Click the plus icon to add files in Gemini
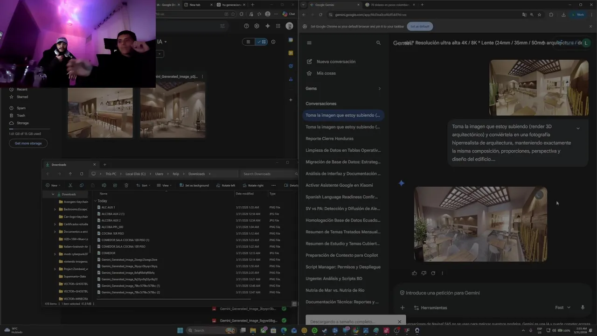The width and height of the screenshot is (597, 336). click(403, 308)
